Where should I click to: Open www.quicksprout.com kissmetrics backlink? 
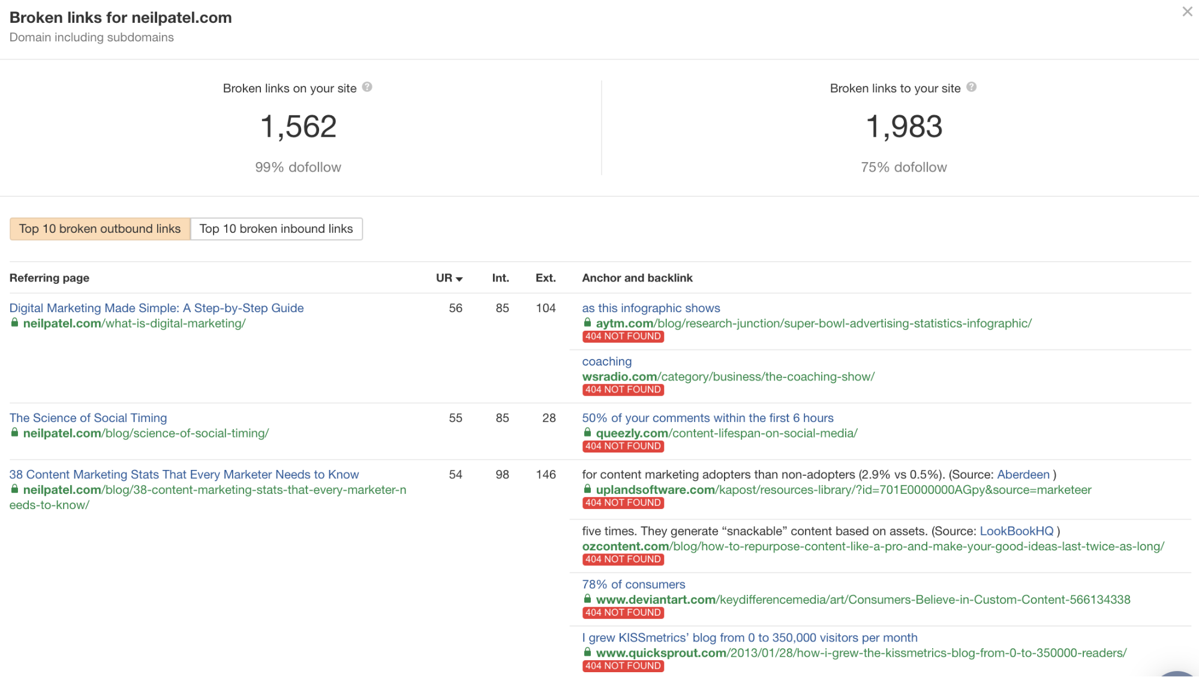[861, 654]
